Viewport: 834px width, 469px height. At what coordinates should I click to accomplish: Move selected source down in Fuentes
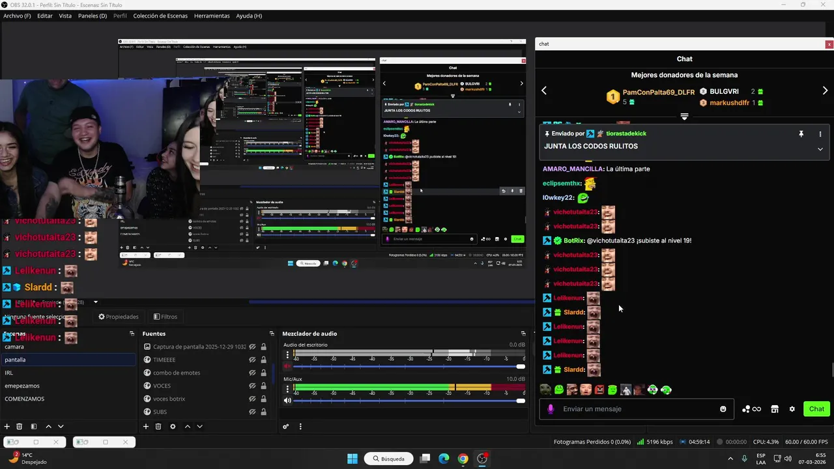[199, 427]
